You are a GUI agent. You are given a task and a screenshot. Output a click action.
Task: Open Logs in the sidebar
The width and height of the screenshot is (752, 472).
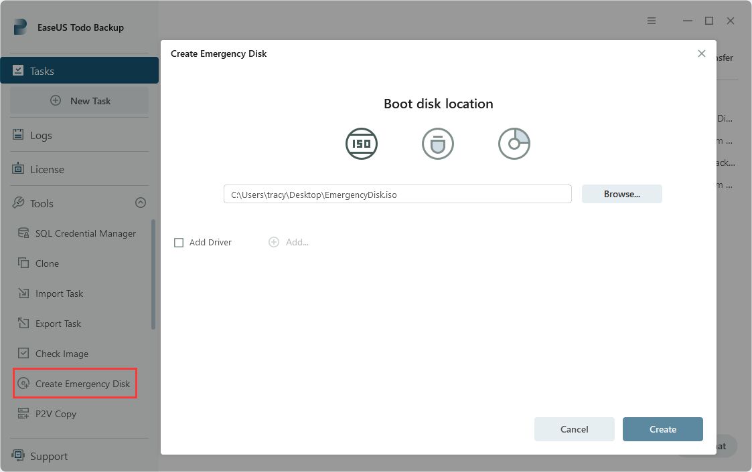41,136
